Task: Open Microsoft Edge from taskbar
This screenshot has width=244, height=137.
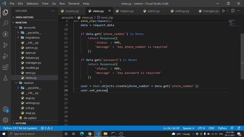Action: point(82,134)
